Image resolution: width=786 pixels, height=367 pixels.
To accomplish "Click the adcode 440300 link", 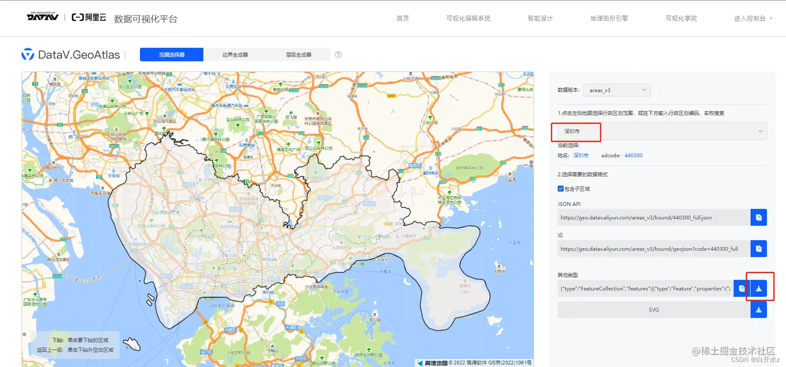I will pos(634,155).
